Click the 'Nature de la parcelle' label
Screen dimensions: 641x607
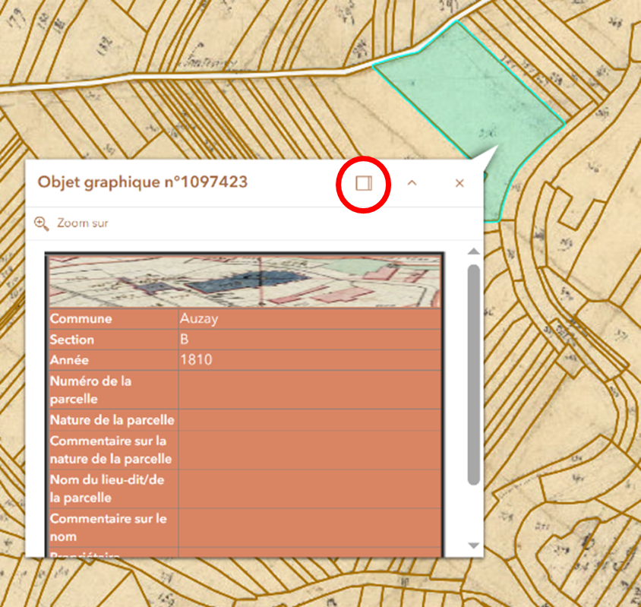click(112, 420)
